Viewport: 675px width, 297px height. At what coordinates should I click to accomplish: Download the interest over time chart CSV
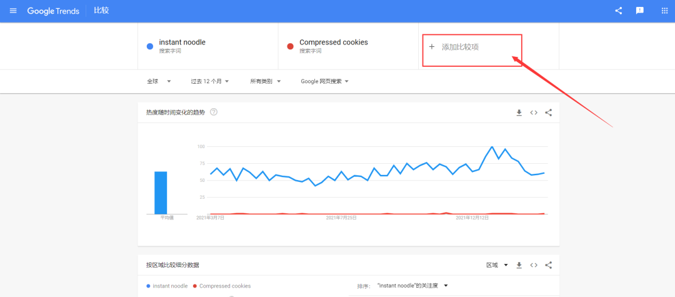[x=519, y=113]
